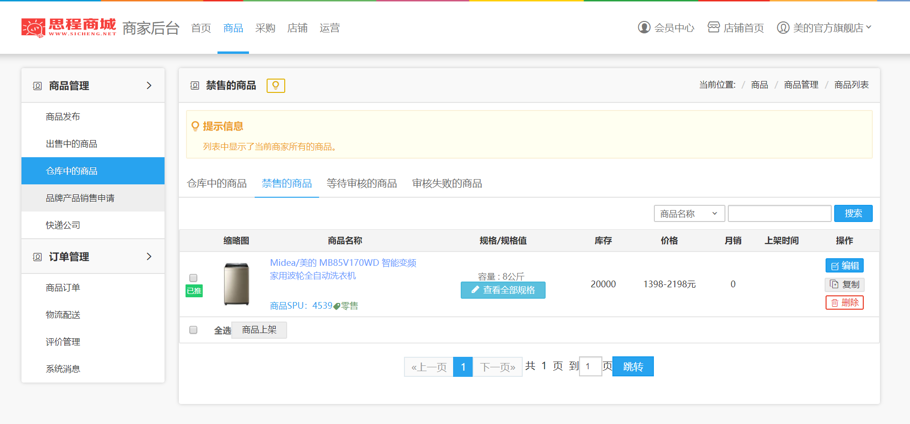Click the 订单管理 sidebar section icon
The width and height of the screenshot is (910, 424).
(x=37, y=257)
